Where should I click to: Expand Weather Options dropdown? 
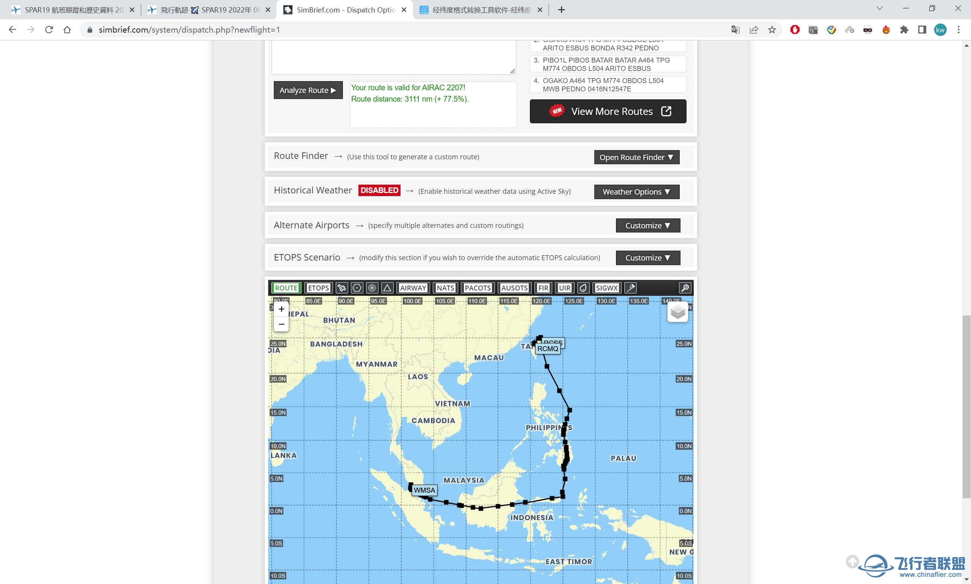636,192
